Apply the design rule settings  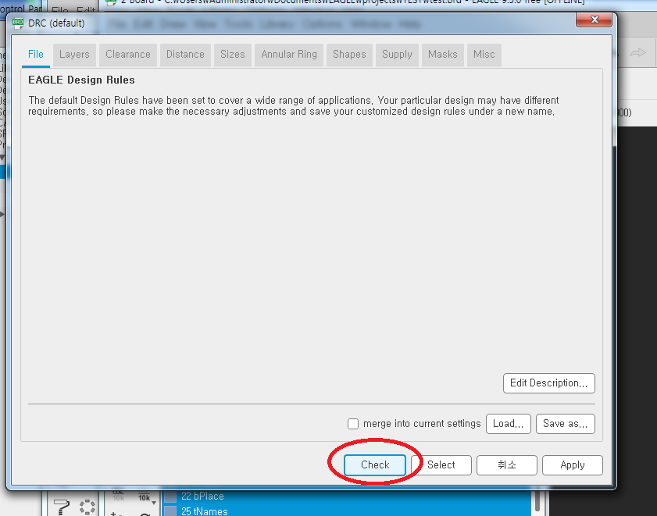point(573,465)
